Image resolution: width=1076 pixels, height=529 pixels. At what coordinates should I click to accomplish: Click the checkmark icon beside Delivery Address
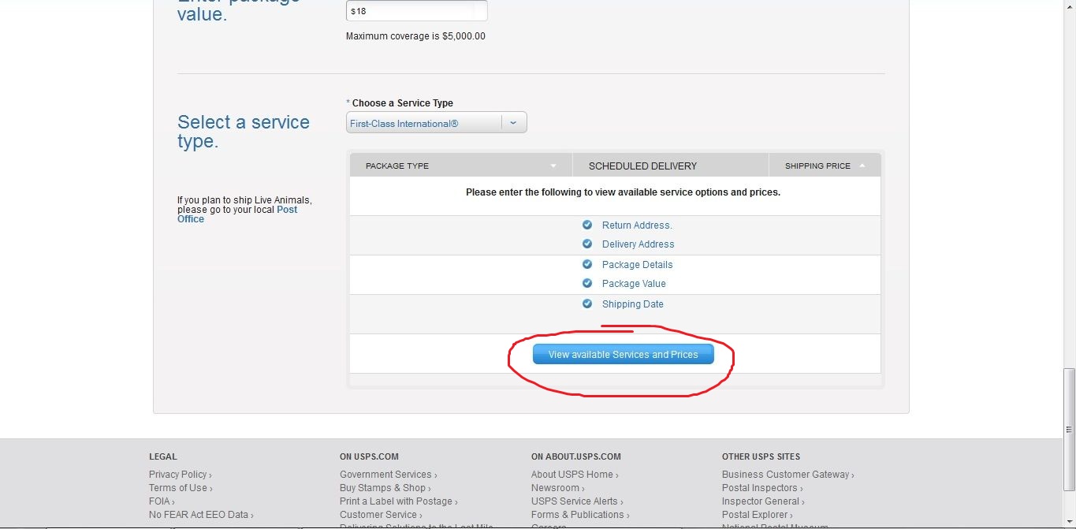pyautogui.click(x=587, y=244)
